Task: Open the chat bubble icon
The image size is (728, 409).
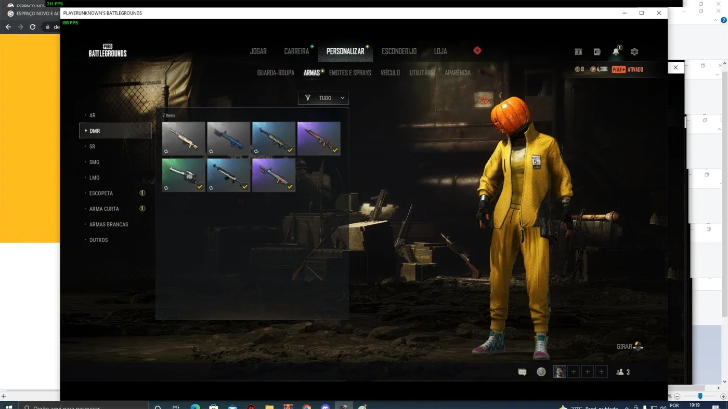Action: coord(522,372)
